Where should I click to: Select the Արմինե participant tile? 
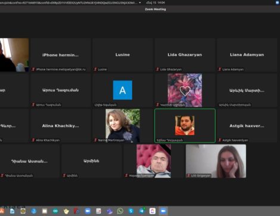coord(92,161)
